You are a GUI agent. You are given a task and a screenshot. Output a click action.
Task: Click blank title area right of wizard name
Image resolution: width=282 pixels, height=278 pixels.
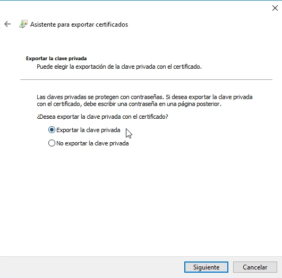click(198, 24)
